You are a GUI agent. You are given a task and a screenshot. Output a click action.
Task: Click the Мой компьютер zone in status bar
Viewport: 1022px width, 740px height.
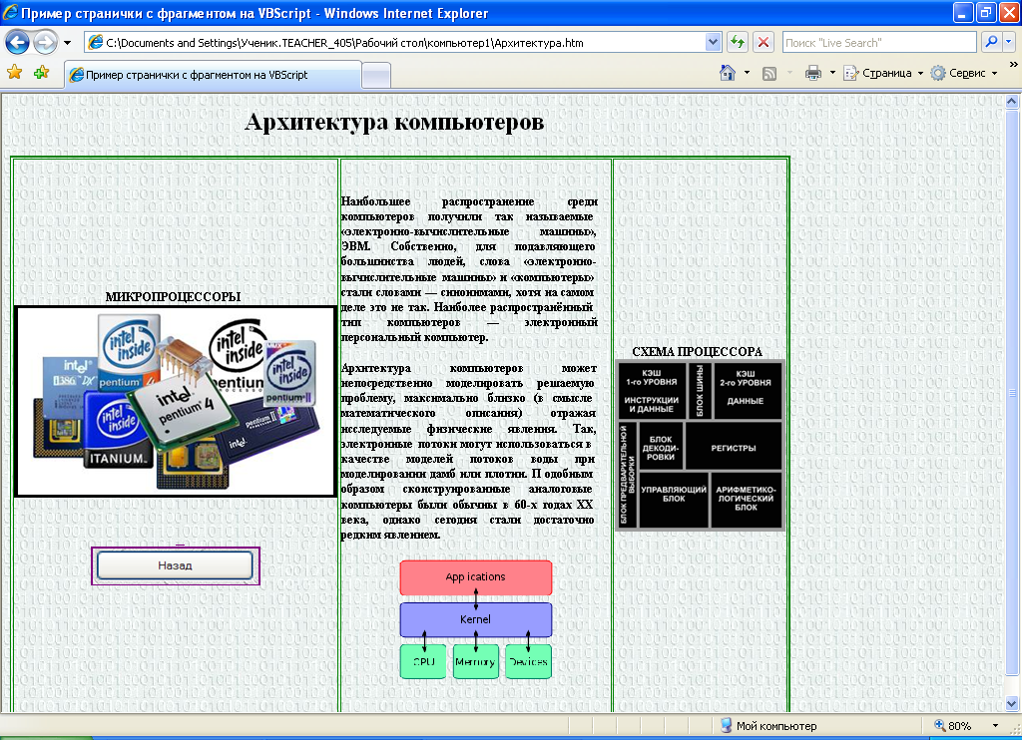coord(769,726)
